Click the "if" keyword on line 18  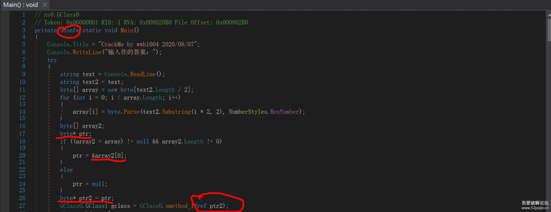tap(63, 141)
